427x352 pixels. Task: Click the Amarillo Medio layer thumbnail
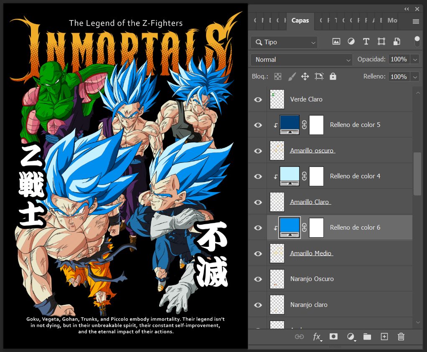coord(277,253)
